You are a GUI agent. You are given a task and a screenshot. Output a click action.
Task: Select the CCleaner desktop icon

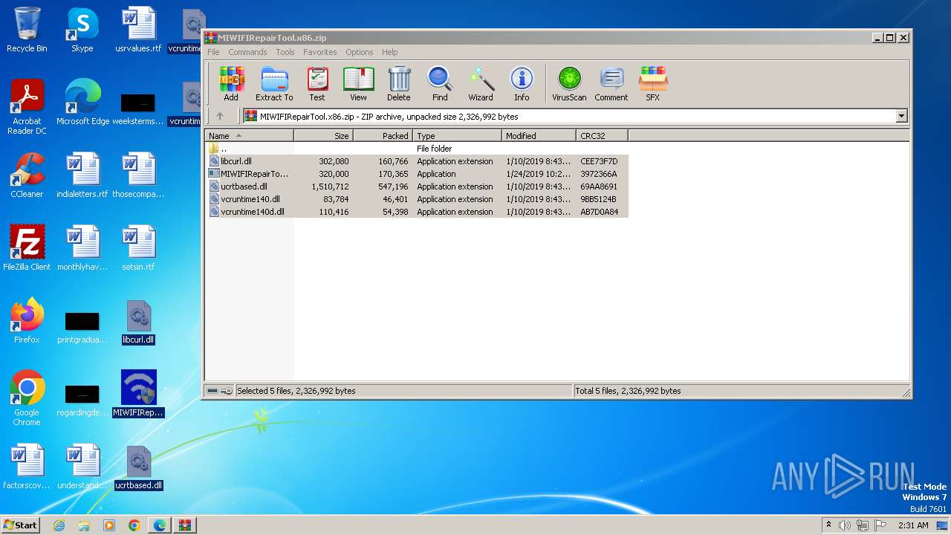click(x=27, y=176)
